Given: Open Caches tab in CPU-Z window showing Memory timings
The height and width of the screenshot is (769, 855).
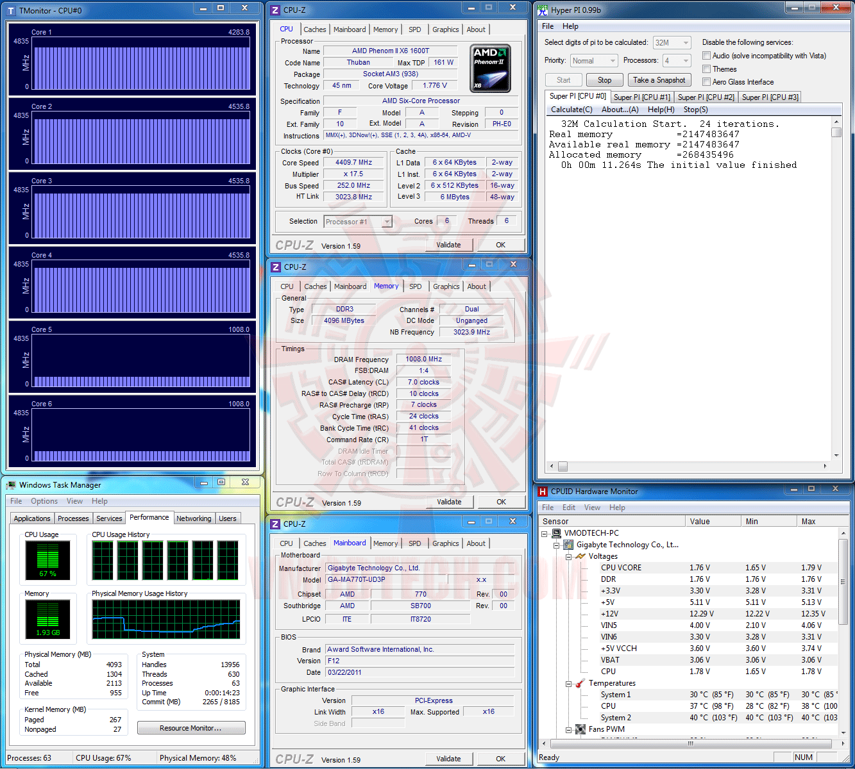Looking at the screenshot, I should pyautogui.click(x=316, y=286).
